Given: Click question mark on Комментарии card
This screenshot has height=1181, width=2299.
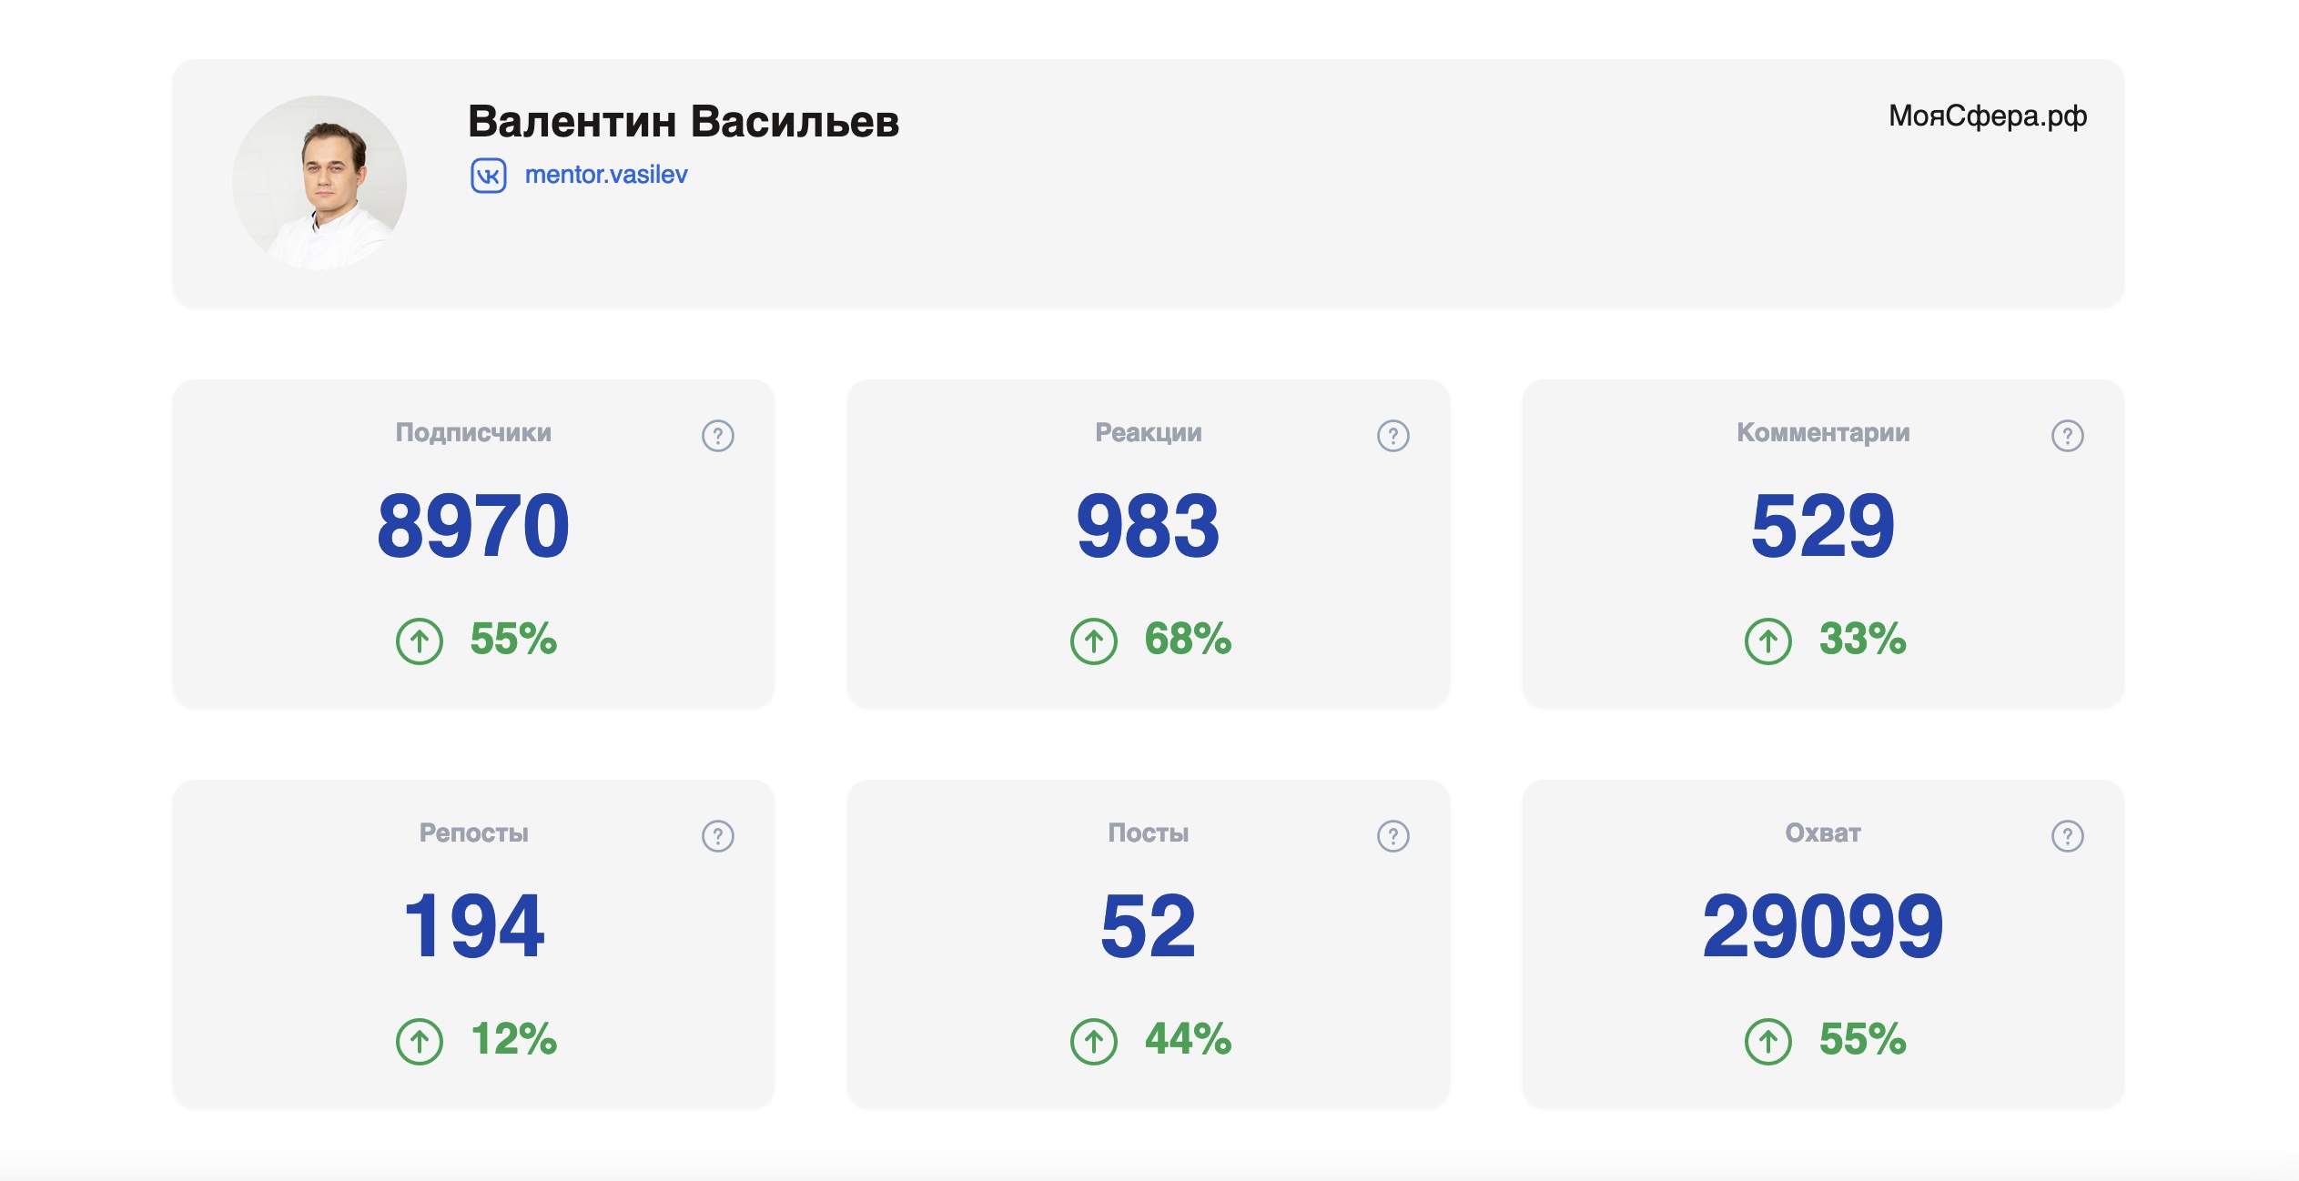Looking at the screenshot, I should pos(2067,436).
